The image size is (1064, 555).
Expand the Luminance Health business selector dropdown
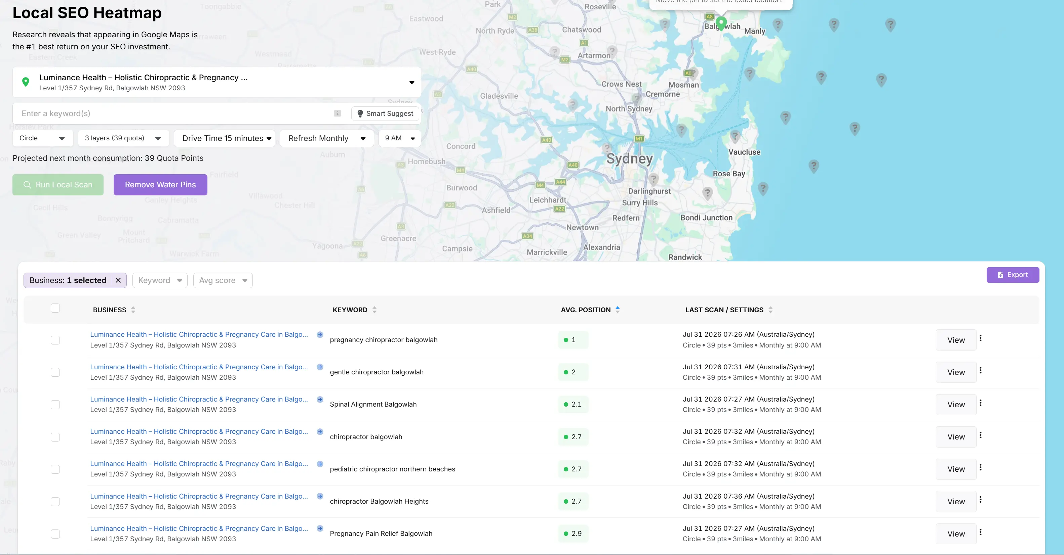coord(216,83)
